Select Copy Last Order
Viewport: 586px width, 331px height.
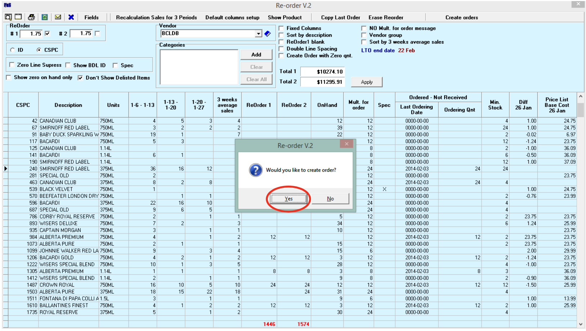coord(341,17)
